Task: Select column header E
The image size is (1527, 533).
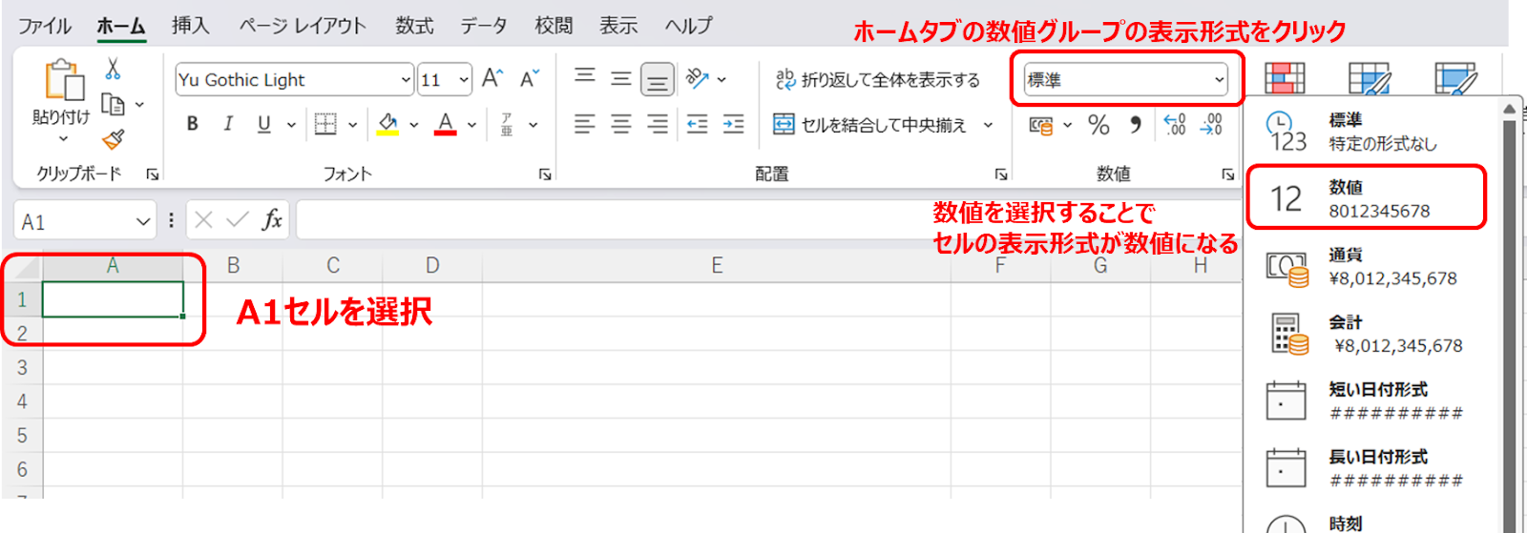Action: 717,266
